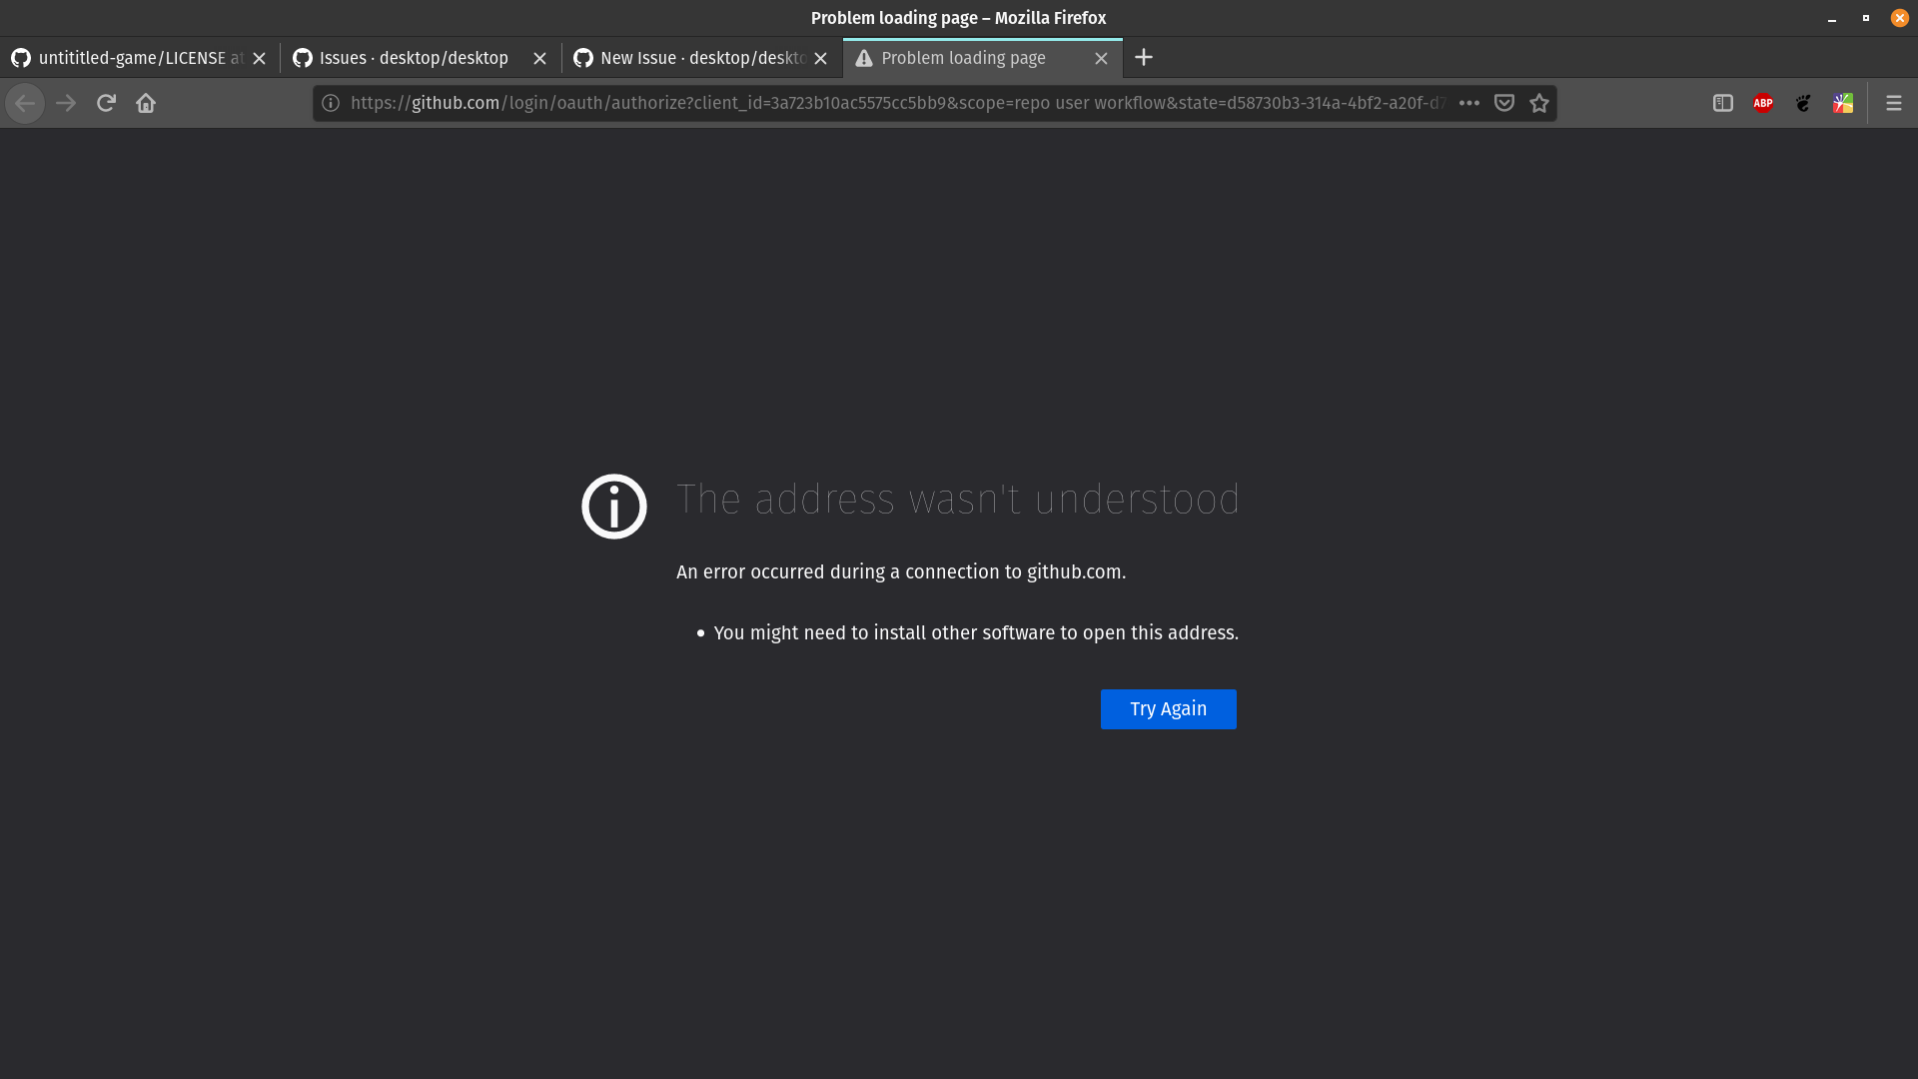This screenshot has height=1079, width=1918.
Task: Toggle the browser sidebar panel
Action: pyautogui.click(x=1722, y=103)
